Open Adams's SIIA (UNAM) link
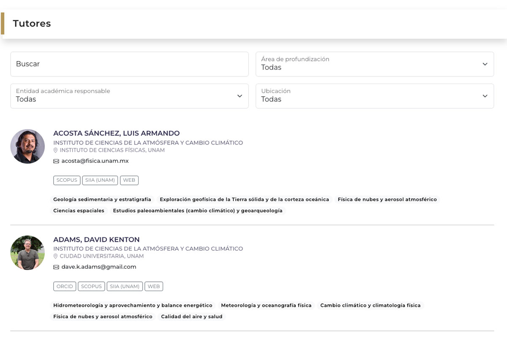 tap(125, 286)
